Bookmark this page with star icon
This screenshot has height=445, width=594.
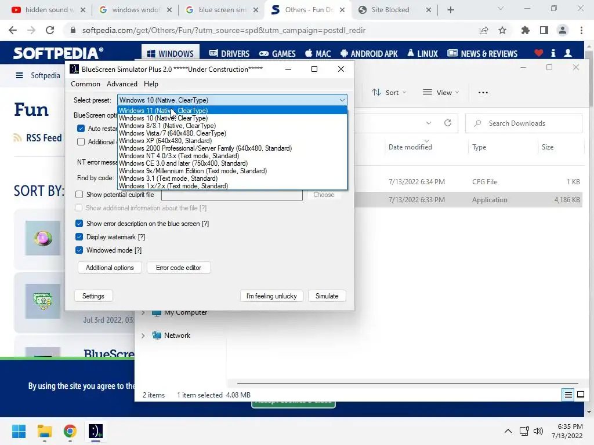coord(502,30)
